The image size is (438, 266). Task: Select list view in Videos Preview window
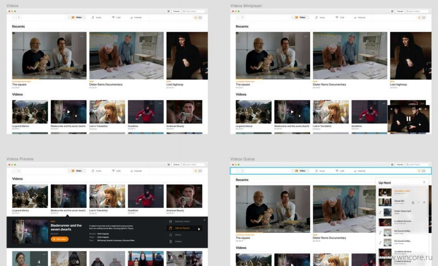coord(196,171)
